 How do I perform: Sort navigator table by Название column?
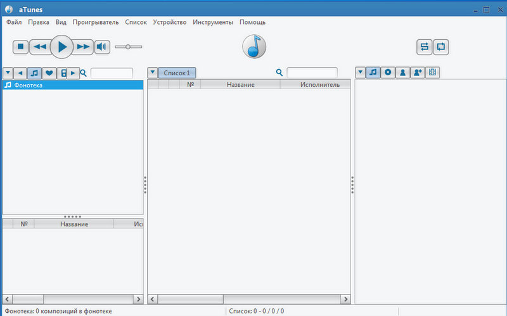pyautogui.click(x=74, y=224)
